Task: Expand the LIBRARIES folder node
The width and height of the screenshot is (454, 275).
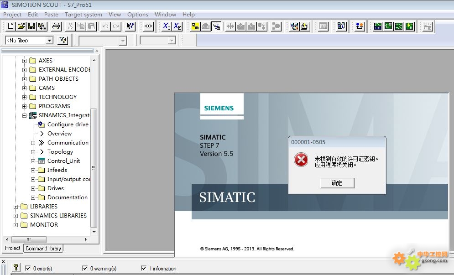Action: coord(16,207)
